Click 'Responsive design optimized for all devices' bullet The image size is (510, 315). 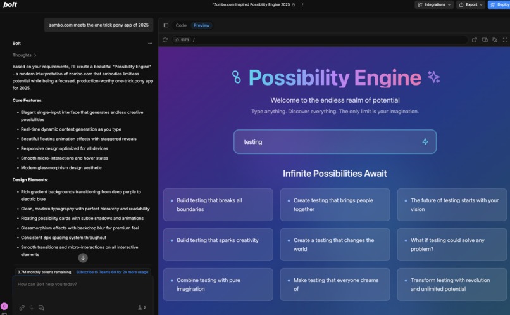pos(65,148)
